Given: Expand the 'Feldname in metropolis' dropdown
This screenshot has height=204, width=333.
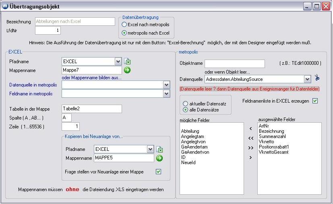Looking at the screenshot, I should pos(166,94).
